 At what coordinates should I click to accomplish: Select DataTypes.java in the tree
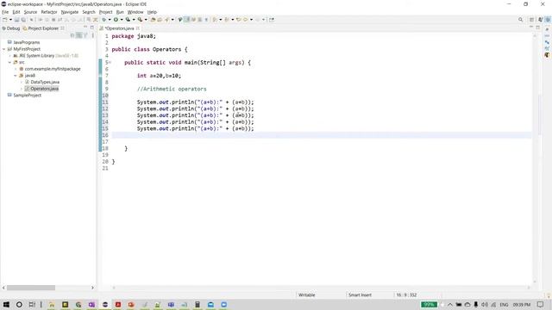click(x=45, y=83)
